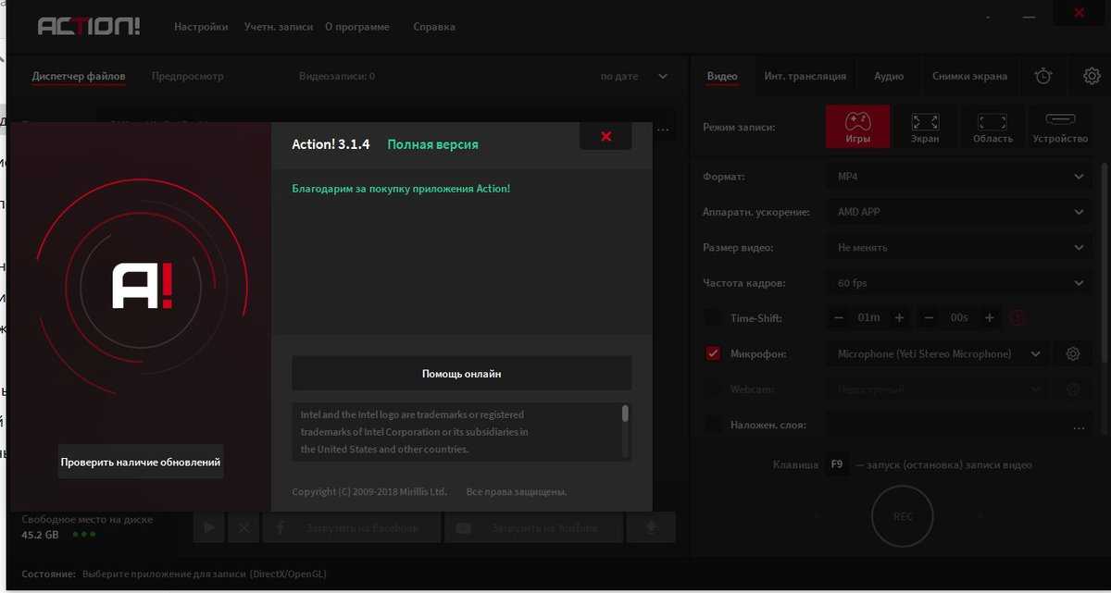Click the Time-Shift 00s seconds field
1111x593 pixels.
pos(959,318)
